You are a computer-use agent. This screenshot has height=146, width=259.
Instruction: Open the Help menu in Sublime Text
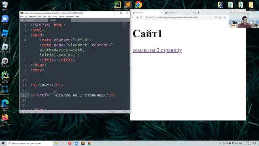pyautogui.click(x=77, y=17)
